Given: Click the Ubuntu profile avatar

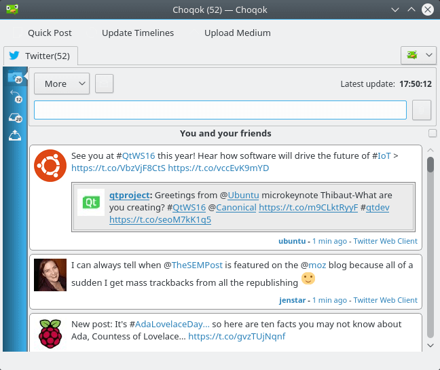Looking at the screenshot, I should [50, 165].
